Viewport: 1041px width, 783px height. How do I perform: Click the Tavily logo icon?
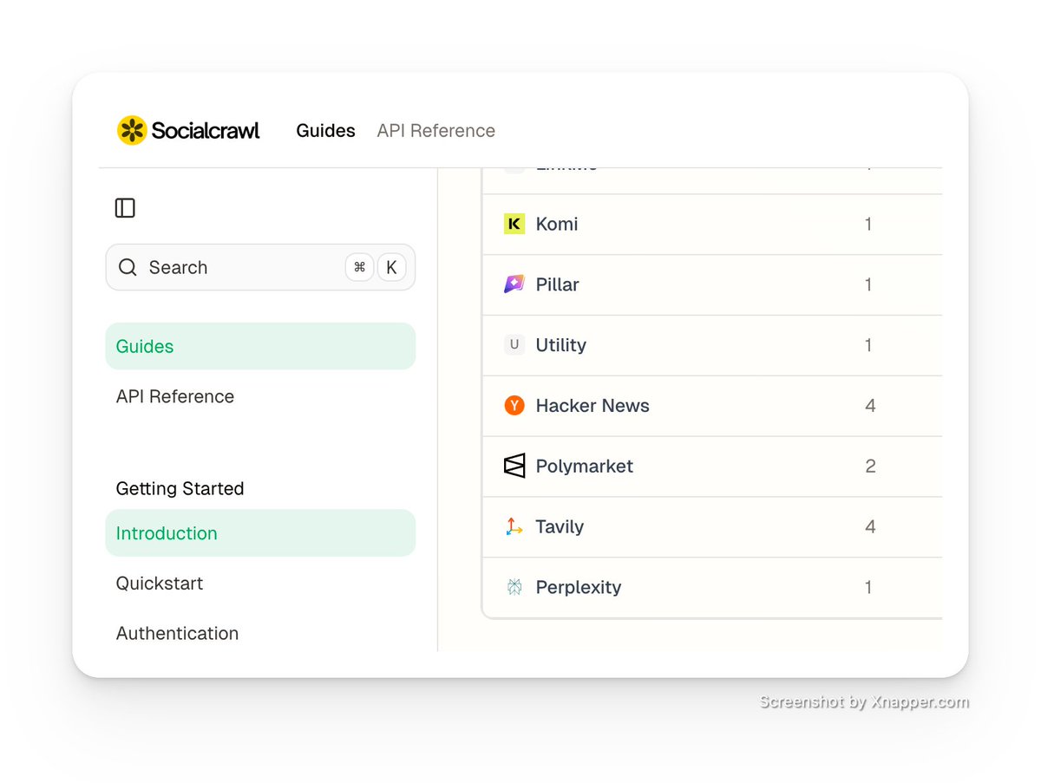[514, 526]
